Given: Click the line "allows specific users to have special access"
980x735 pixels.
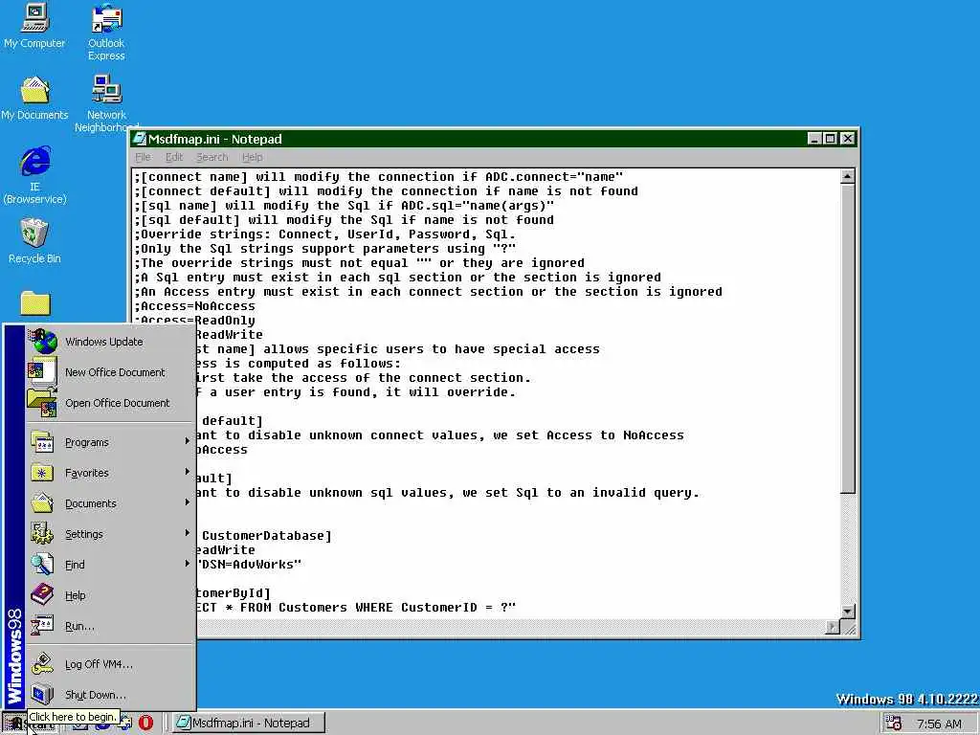Looking at the screenshot, I should click(398, 349).
